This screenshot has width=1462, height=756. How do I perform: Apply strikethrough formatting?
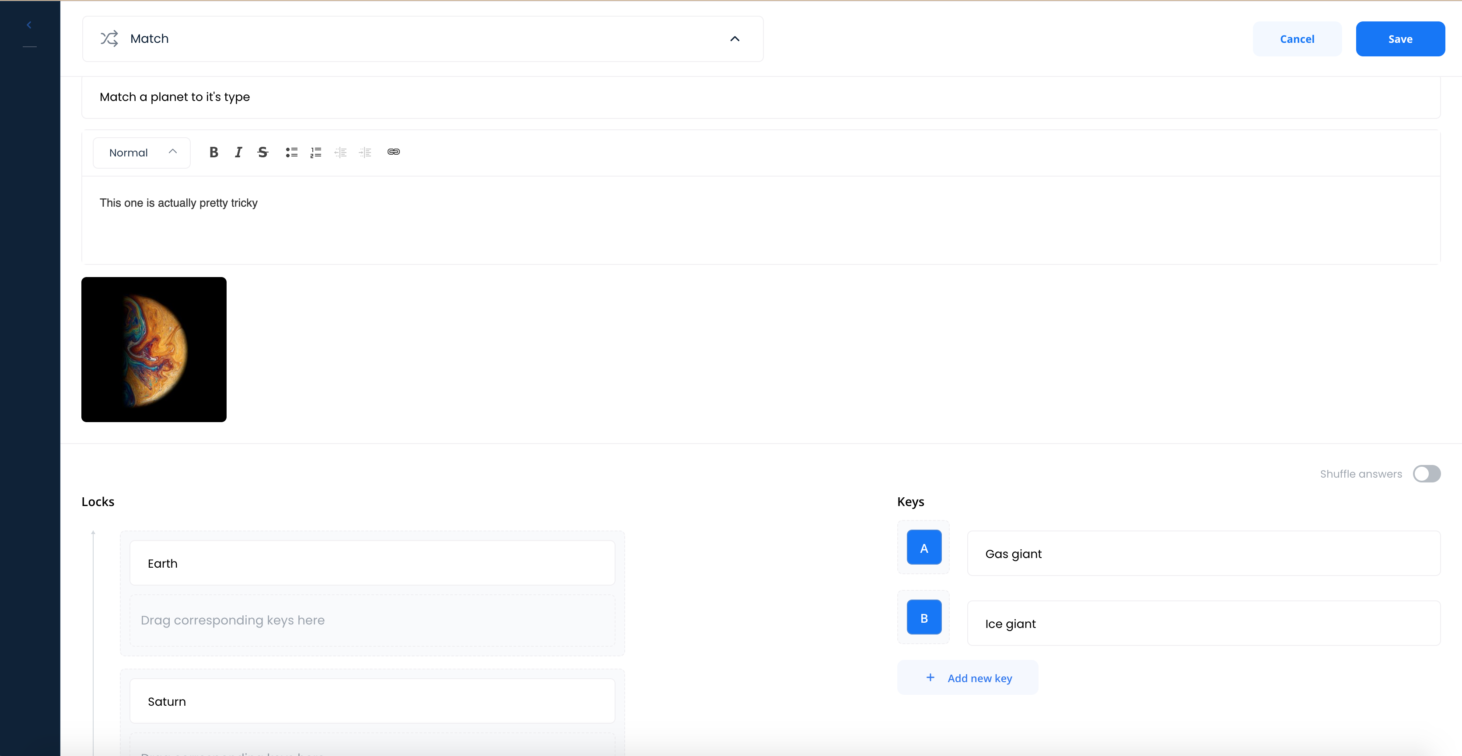pyautogui.click(x=263, y=152)
